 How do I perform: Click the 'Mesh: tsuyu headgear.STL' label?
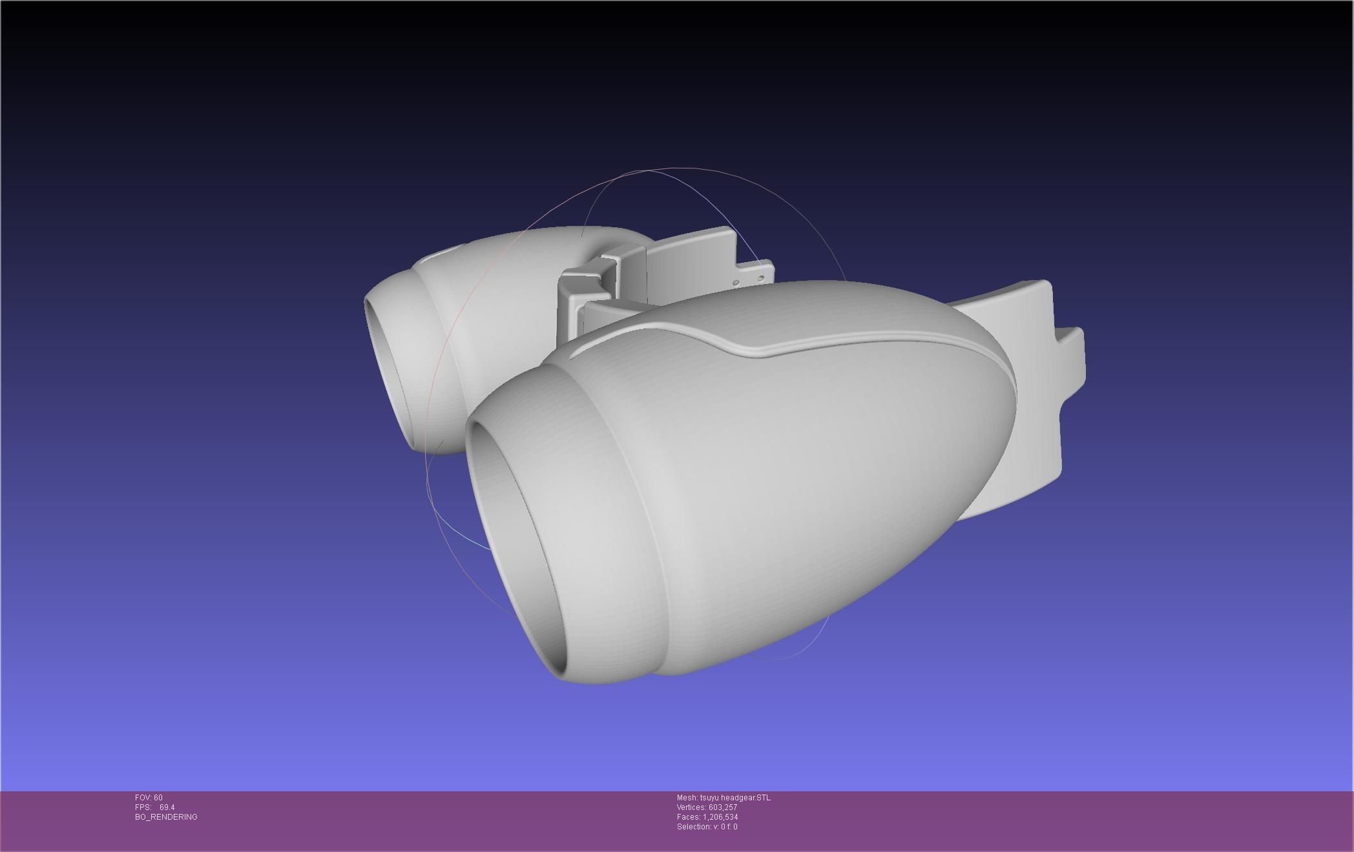[x=724, y=798]
